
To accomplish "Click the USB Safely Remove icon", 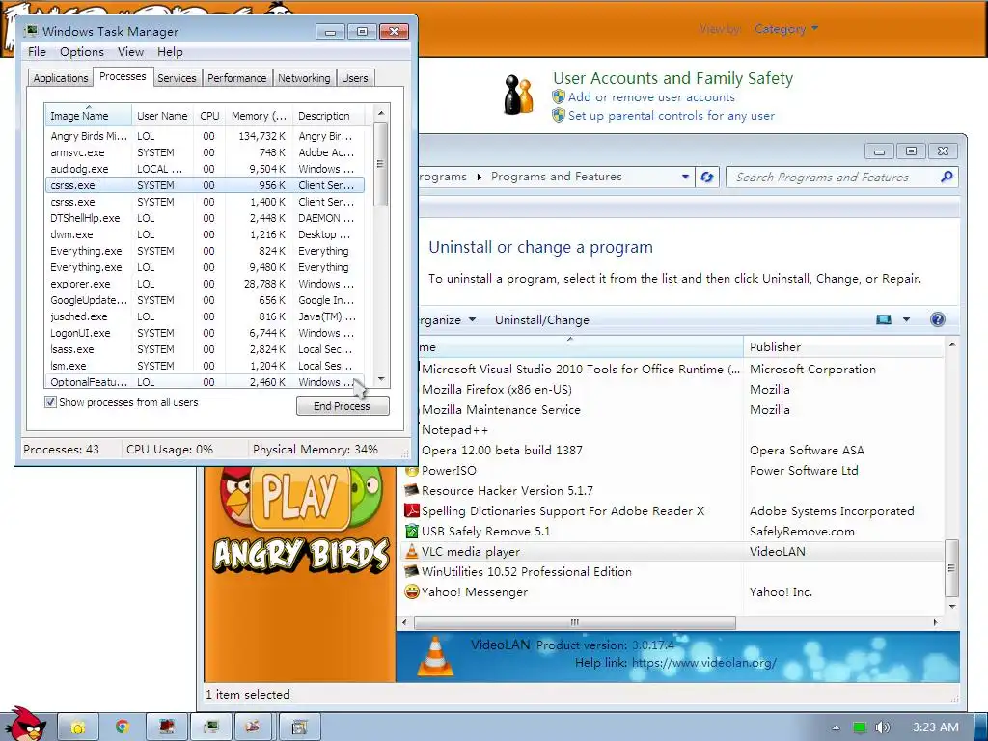I will [411, 532].
